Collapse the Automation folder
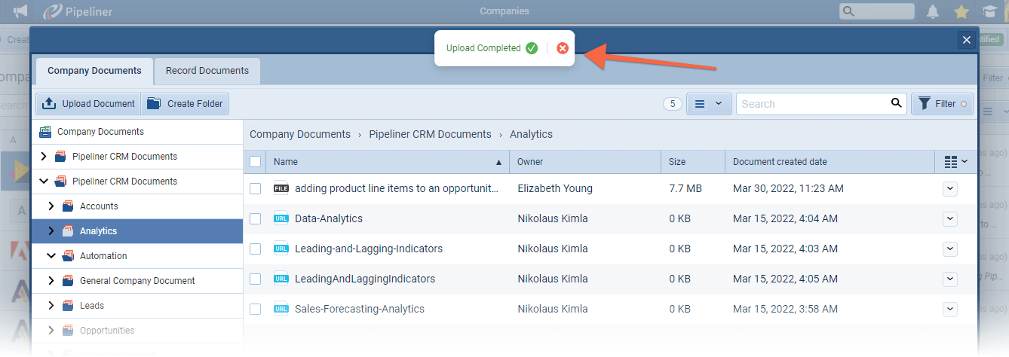1009x357 pixels. point(51,255)
